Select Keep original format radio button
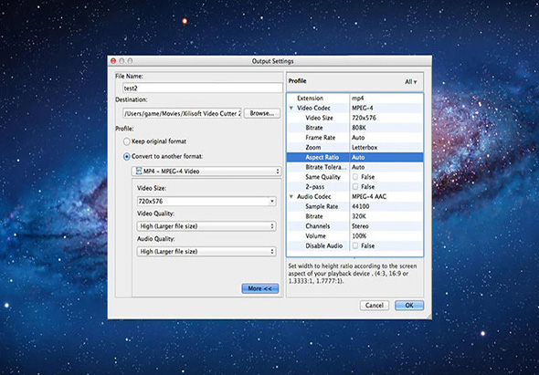 [126, 141]
